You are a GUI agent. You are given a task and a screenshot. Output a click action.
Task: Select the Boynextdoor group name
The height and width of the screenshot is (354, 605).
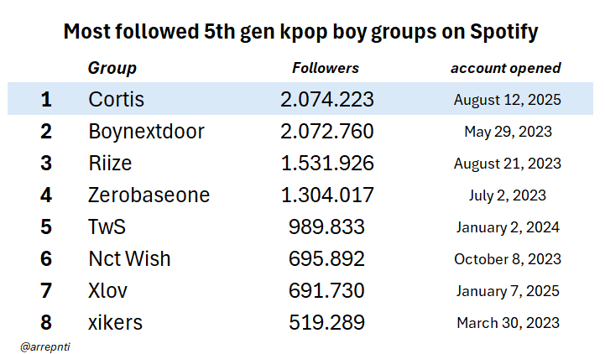point(146,132)
